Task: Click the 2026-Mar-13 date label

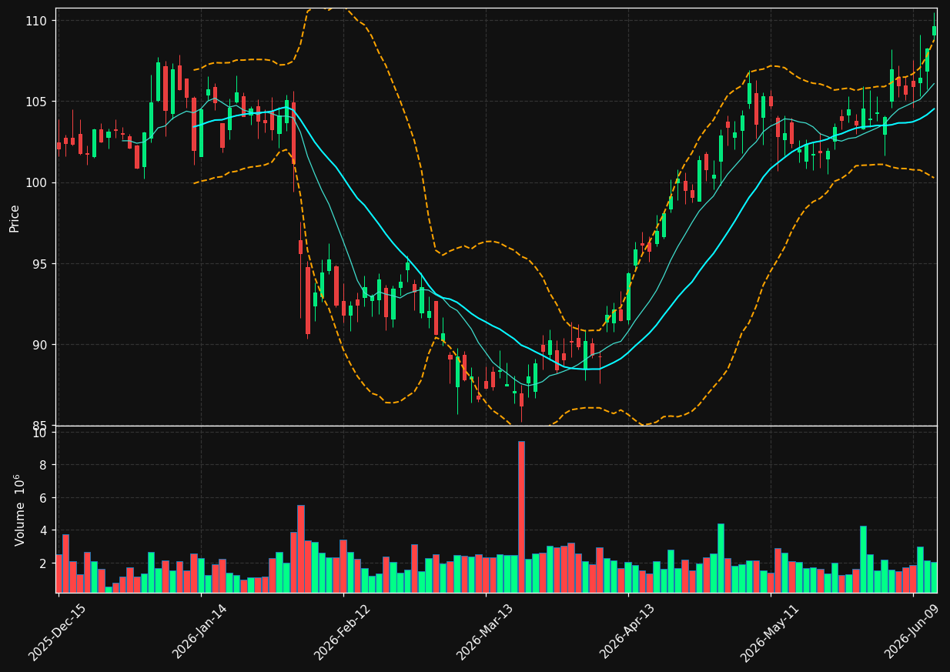Action: tap(486, 631)
